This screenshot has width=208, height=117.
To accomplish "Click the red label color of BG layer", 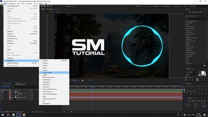I will click(x=10, y=99).
